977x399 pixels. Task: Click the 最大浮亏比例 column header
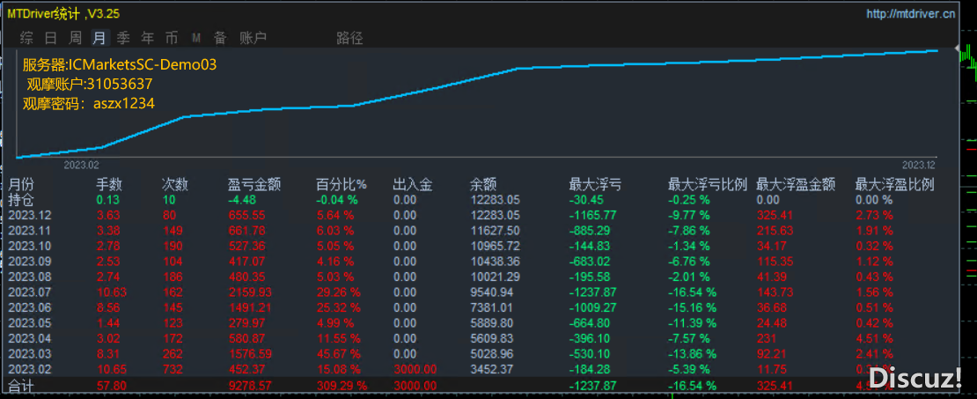point(707,185)
